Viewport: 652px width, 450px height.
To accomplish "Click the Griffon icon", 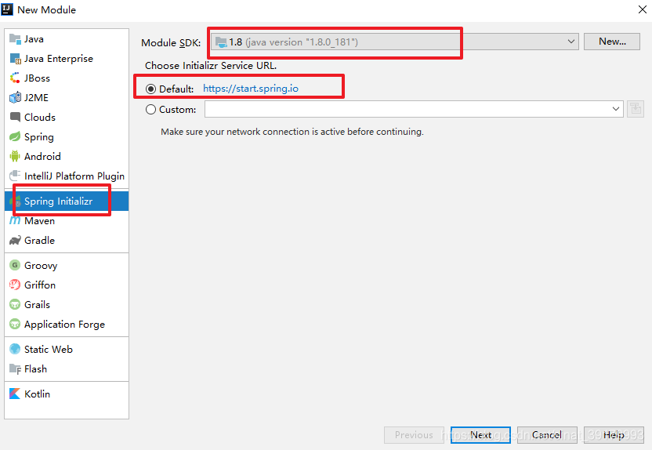I will [x=15, y=285].
